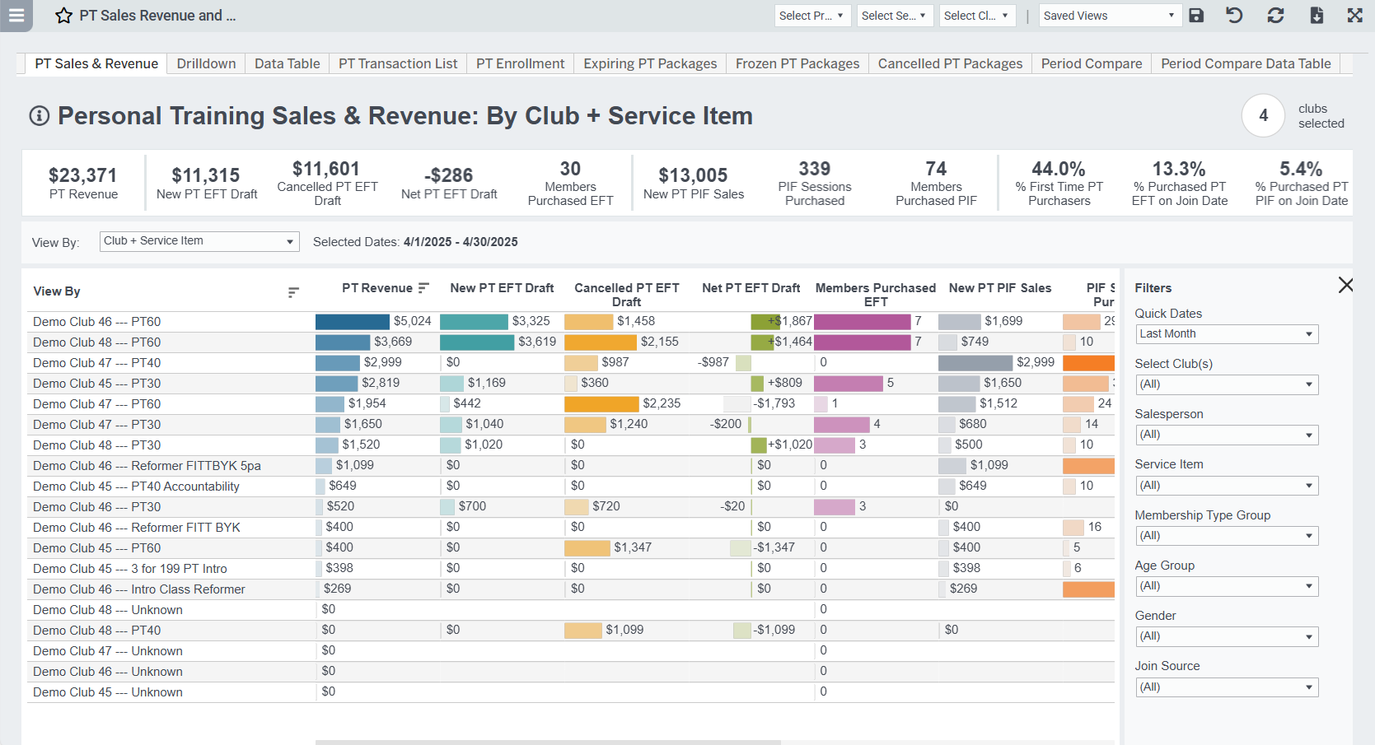Refresh the dashboard data
Screen dimensions: 1375x745
(1275, 15)
